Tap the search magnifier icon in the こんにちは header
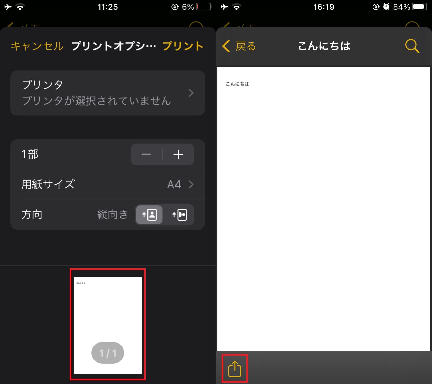 click(412, 46)
